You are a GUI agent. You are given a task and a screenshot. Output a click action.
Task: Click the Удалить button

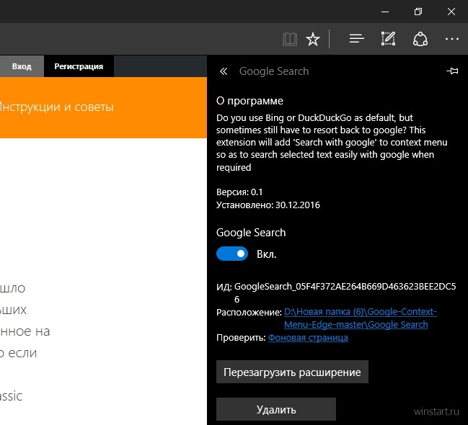coord(276,409)
